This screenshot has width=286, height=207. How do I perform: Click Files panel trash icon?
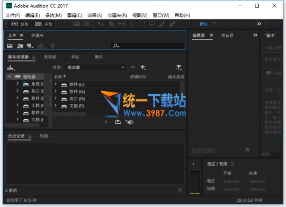(x=52, y=46)
